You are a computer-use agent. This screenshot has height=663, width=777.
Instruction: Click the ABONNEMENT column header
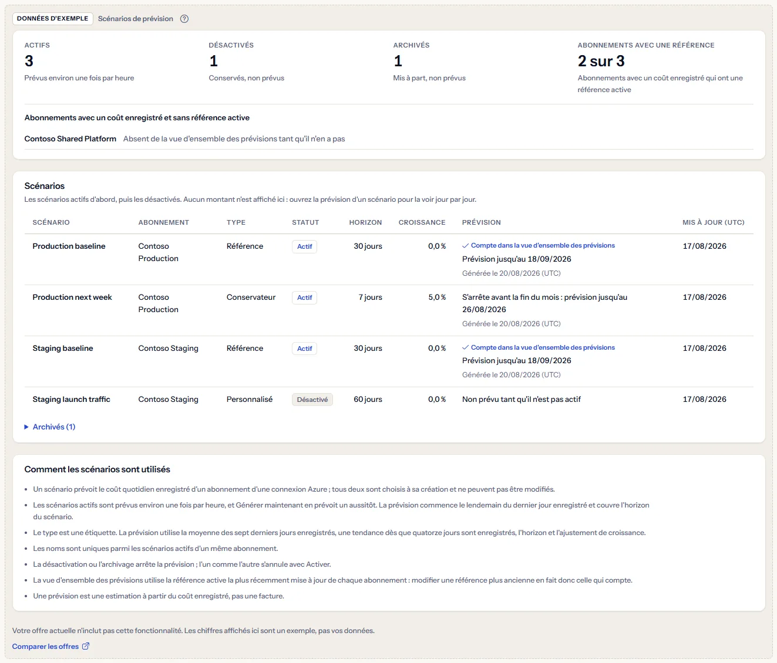pos(164,222)
